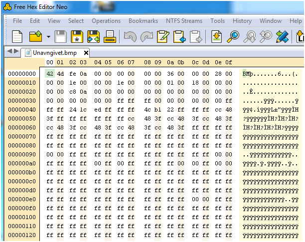305x242 pixels.
Task: Click the Undo arrow icon
Action: click(x=130, y=36)
